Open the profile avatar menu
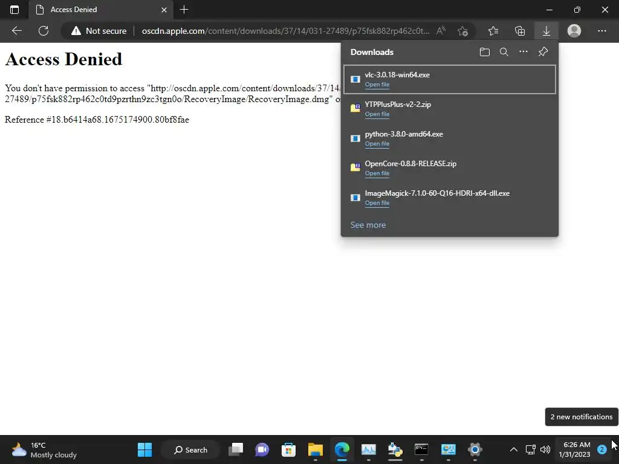This screenshot has height=464, width=619. (x=574, y=31)
